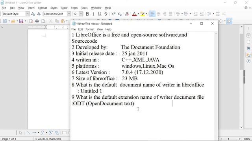The height and width of the screenshot is (141, 252).
Task: Click the Paste clipboard icon
Action: tap(63, 21)
